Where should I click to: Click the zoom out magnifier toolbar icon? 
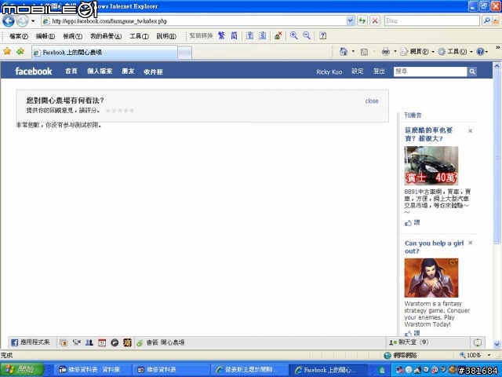point(307,35)
